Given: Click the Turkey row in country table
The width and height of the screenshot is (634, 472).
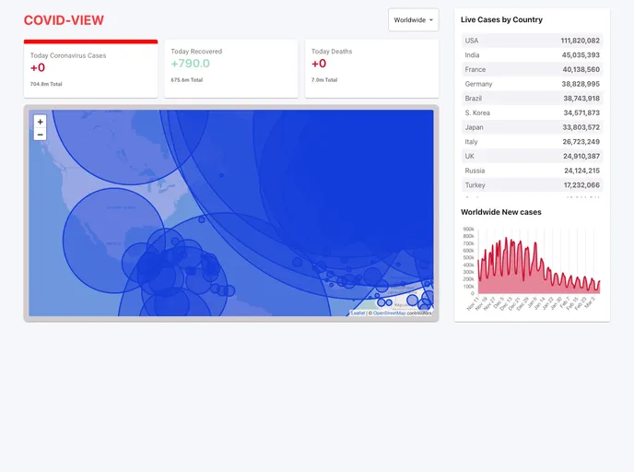Looking at the screenshot, I should (x=532, y=185).
